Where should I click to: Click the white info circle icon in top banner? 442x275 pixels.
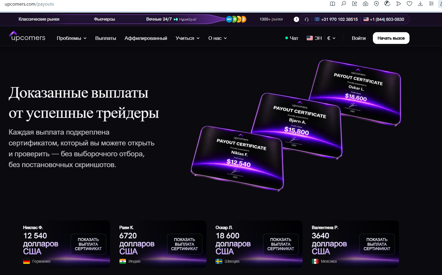(x=296, y=19)
